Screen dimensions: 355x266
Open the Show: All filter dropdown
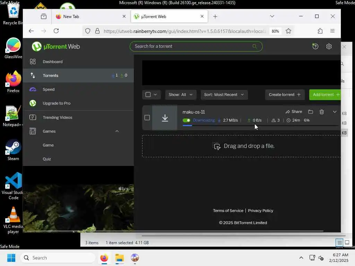coord(180,95)
